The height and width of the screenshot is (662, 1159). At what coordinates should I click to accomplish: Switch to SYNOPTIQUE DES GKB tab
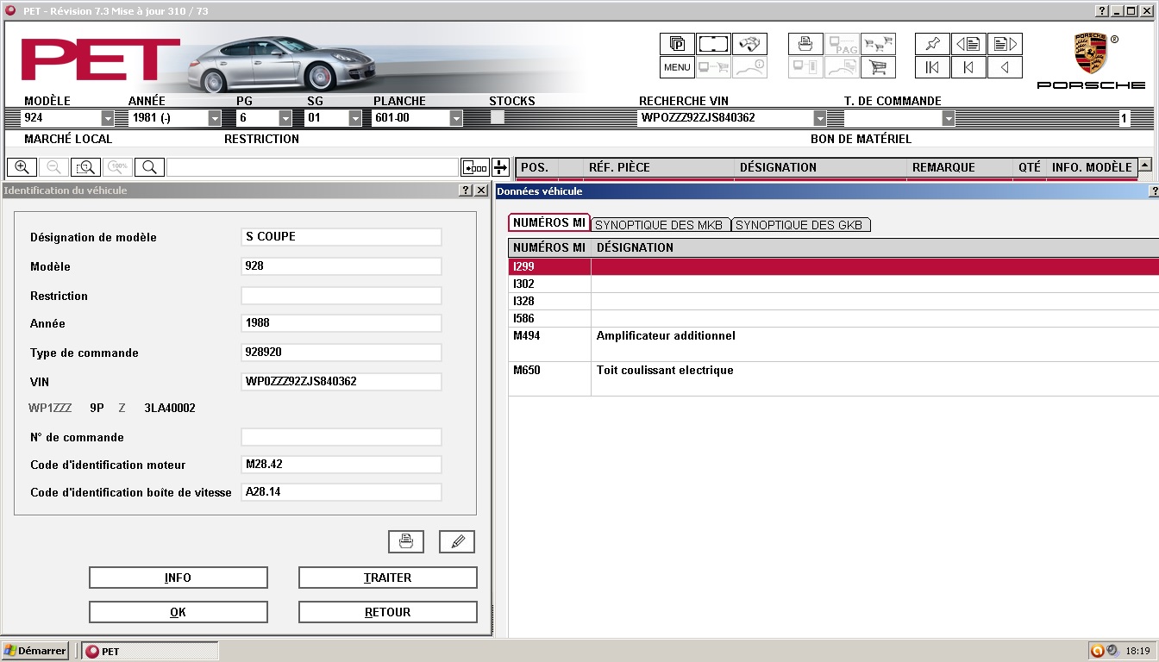tap(801, 225)
